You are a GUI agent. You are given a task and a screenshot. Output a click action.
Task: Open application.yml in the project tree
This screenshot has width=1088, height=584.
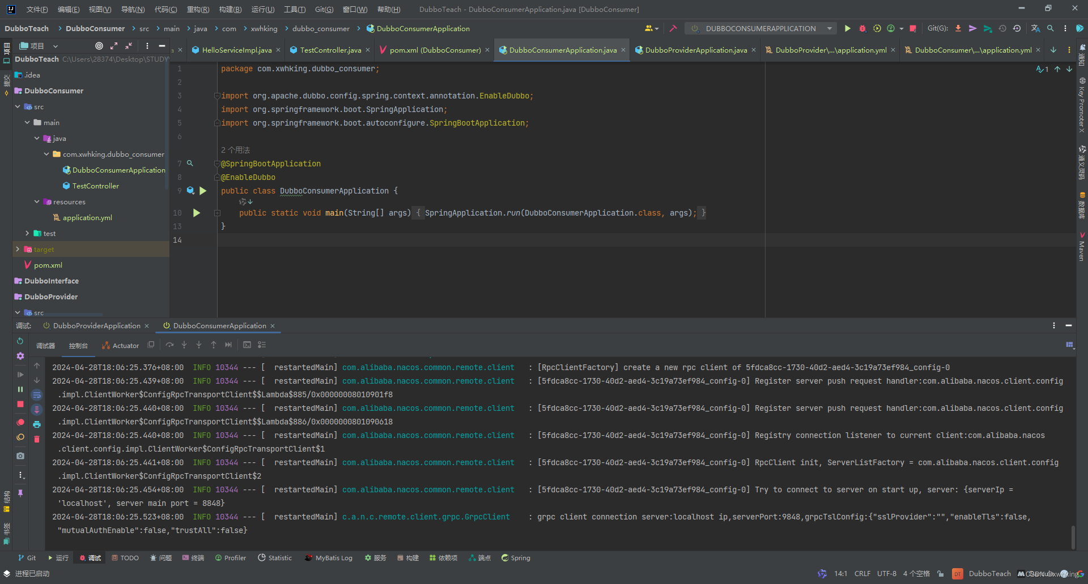point(87,217)
